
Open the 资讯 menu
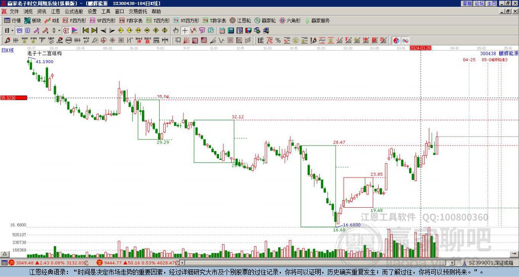(42, 12)
